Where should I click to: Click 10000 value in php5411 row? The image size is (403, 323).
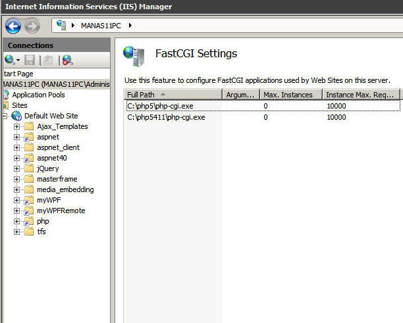(336, 117)
